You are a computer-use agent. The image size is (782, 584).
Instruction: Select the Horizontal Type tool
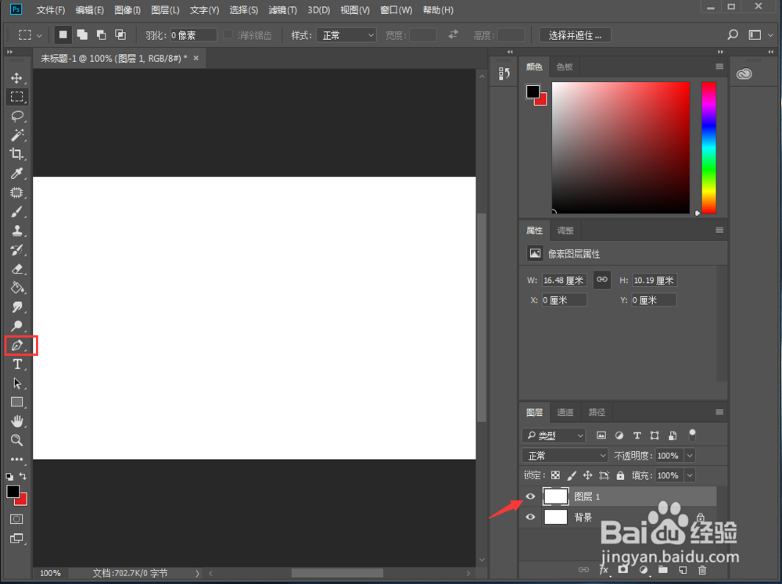click(16, 364)
